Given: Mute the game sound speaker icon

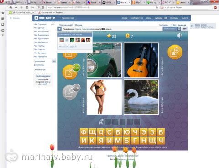Looking at the screenshot, I should coord(179,36).
